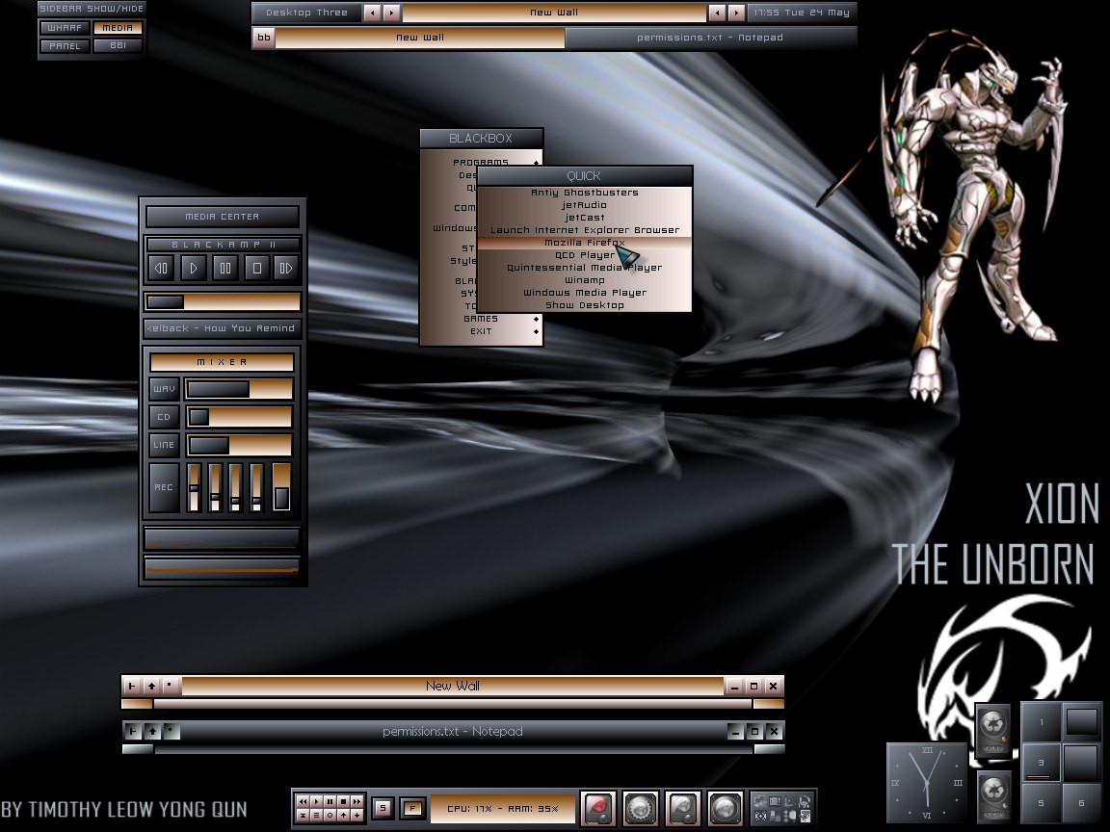Expand the PROGRAMS submenu in Blackbox menu
This screenshot has width=1110, height=832.
pyautogui.click(x=482, y=162)
